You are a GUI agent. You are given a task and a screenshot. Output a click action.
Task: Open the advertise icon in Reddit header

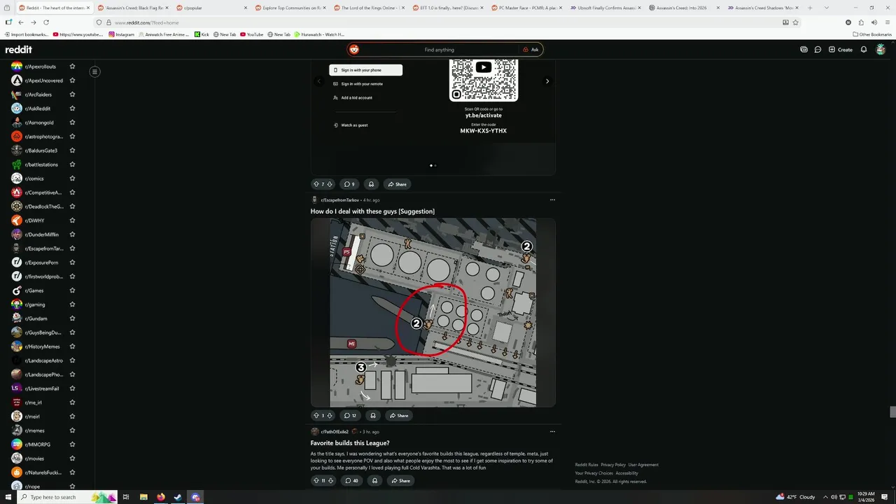point(804,50)
